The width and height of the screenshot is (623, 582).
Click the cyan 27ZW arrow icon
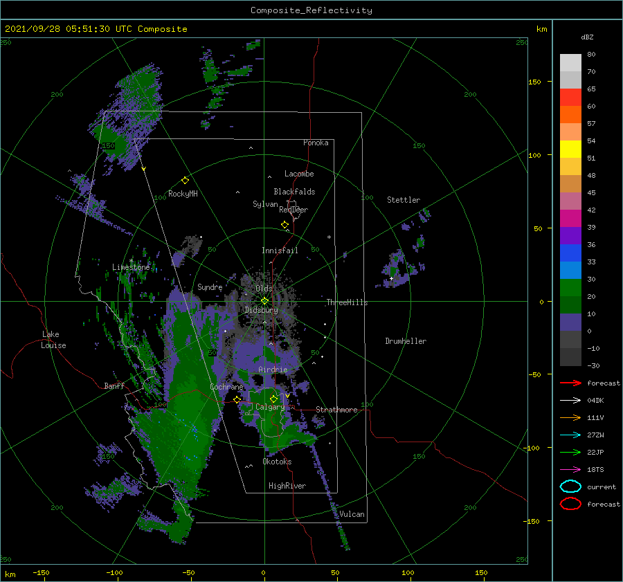pyautogui.click(x=570, y=435)
